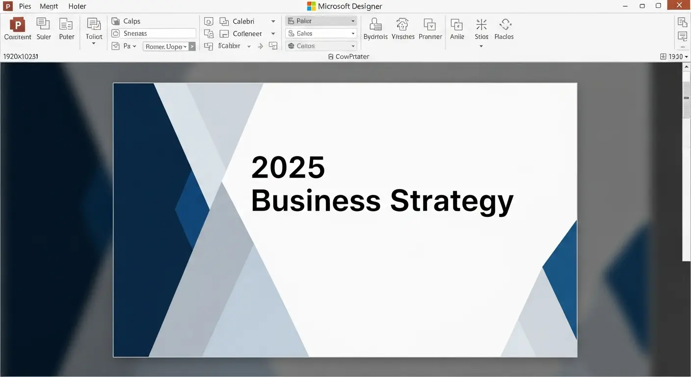Click the vertical scrollbar thumb
The width and height of the screenshot is (691, 377).
pyautogui.click(x=687, y=100)
